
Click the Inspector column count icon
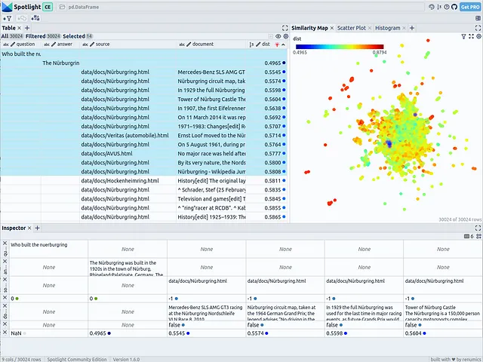point(469,236)
